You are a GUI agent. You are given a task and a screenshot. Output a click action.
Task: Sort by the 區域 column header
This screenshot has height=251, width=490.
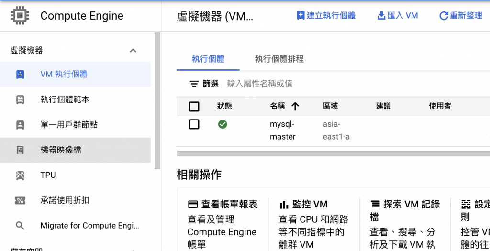click(x=331, y=106)
